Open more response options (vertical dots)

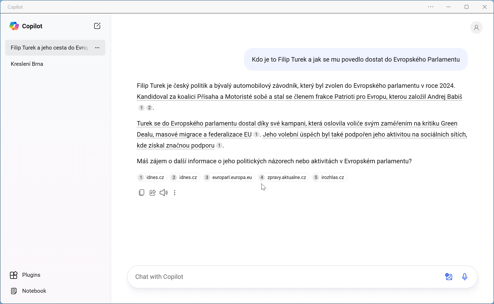[x=175, y=193]
